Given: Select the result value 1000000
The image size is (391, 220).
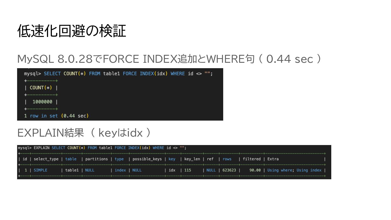Looking at the screenshot, I should [x=42, y=102].
